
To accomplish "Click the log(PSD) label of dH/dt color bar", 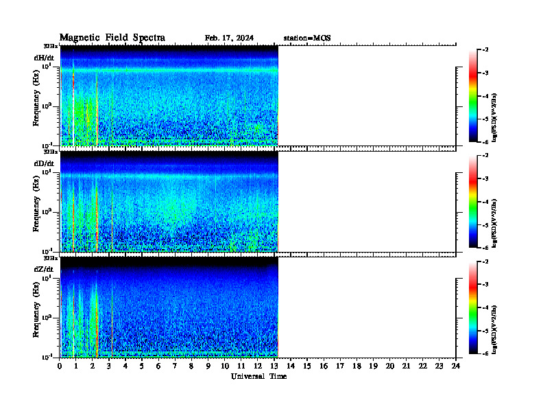I will 495,117.
